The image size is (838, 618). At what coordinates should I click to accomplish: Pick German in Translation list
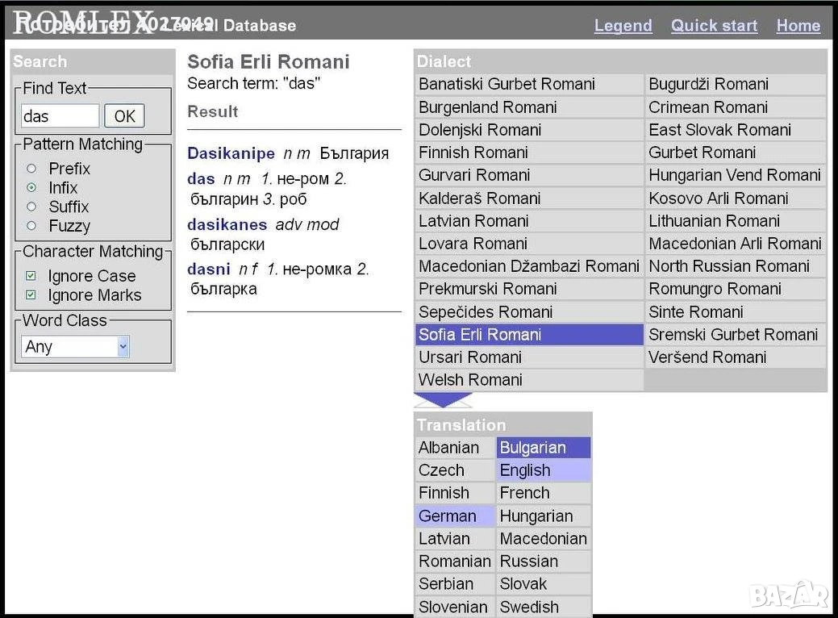pyautogui.click(x=456, y=516)
